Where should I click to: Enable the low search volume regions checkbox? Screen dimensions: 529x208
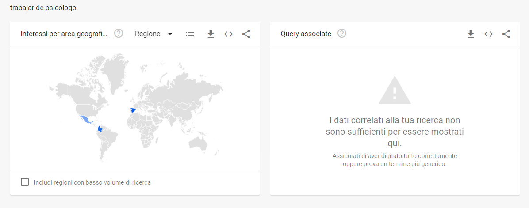[25, 182]
